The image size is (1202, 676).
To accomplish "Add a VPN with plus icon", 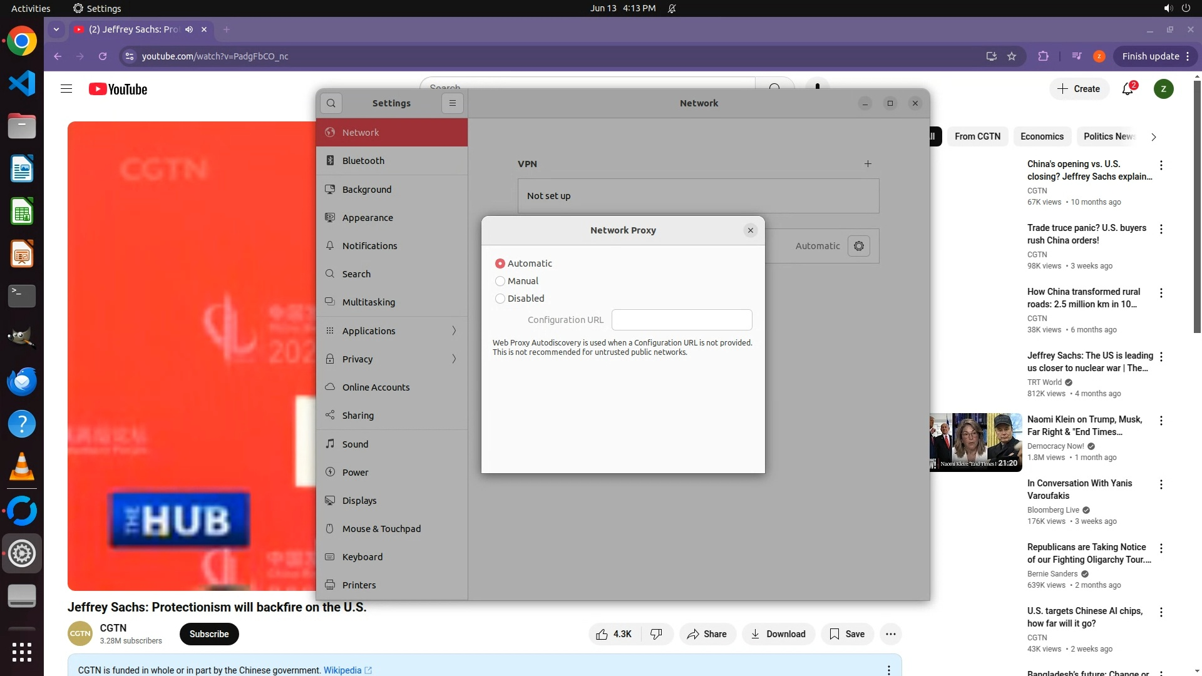I will click(868, 164).
